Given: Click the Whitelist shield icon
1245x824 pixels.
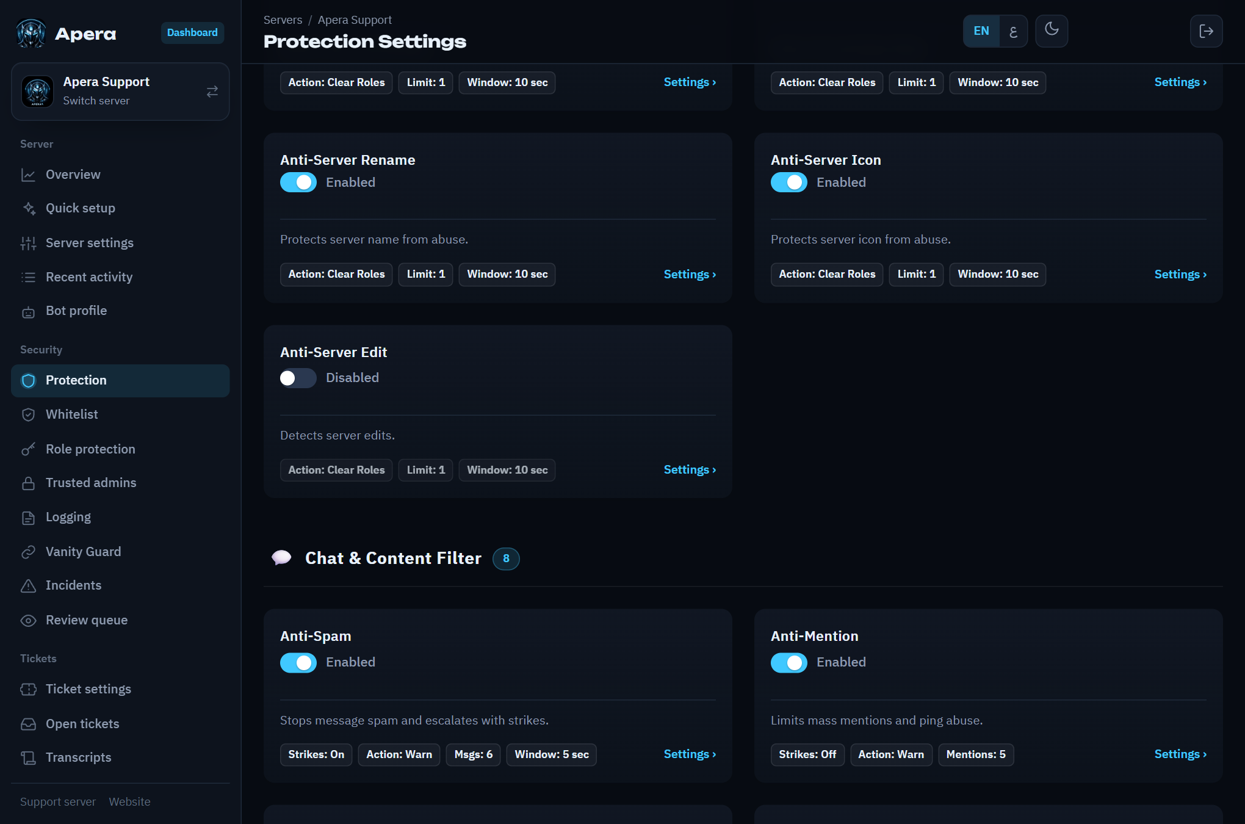Looking at the screenshot, I should [x=28, y=415].
